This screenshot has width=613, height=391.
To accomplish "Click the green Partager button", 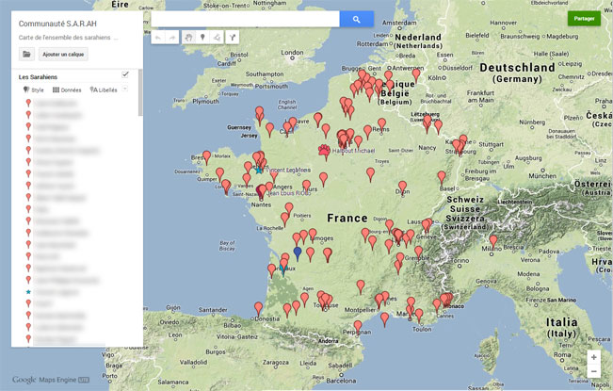I will click(584, 18).
